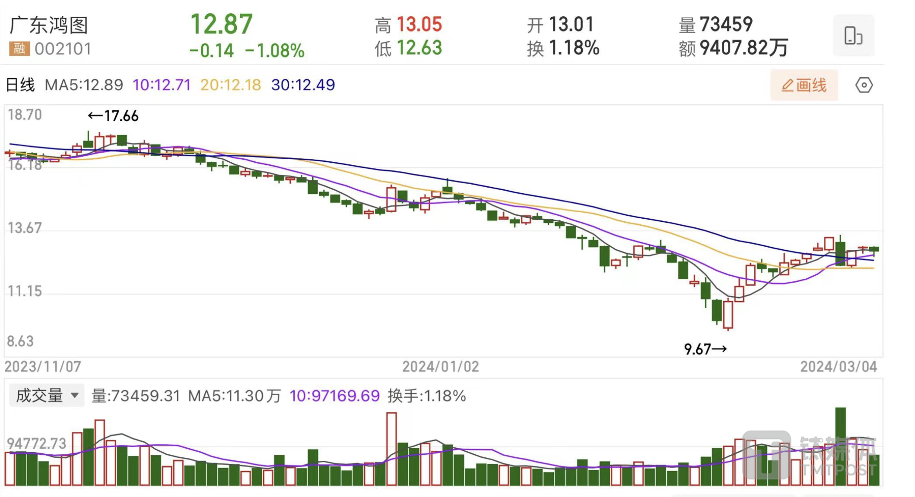Toggle the orange 20-day MA label 12.18
915x497 pixels.
coord(231,85)
